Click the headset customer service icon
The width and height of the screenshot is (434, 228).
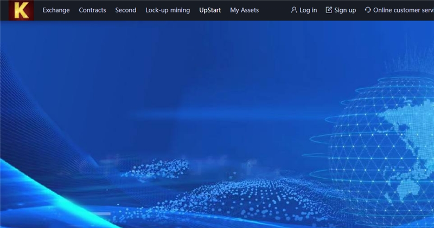[368, 10]
